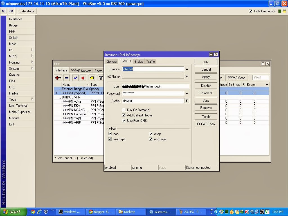Click the Undo arrow in WinBox toolbar
The image size is (288, 216).
[x=4, y=11]
